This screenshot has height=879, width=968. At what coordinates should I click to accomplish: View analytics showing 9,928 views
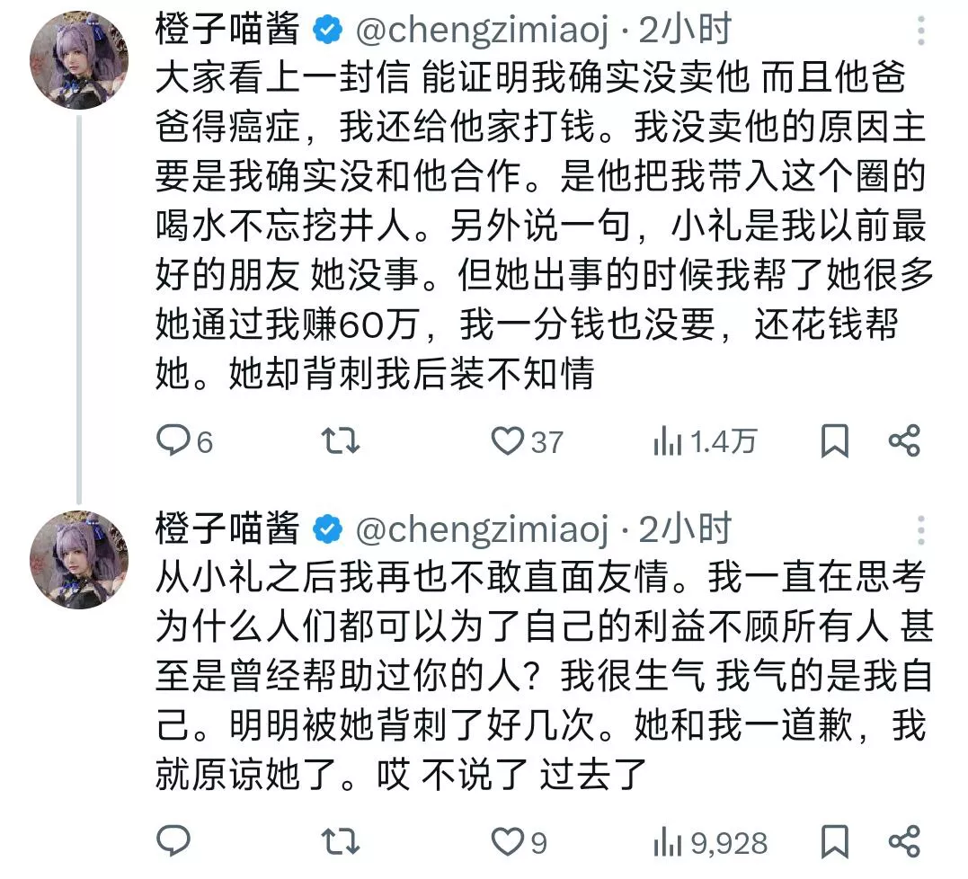point(710,842)
